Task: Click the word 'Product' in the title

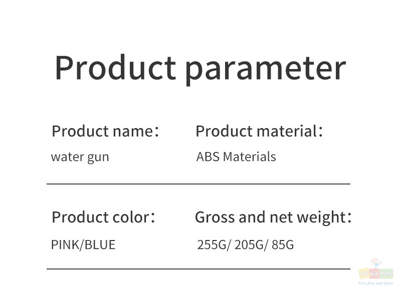Action: click(x=115, y=67)
